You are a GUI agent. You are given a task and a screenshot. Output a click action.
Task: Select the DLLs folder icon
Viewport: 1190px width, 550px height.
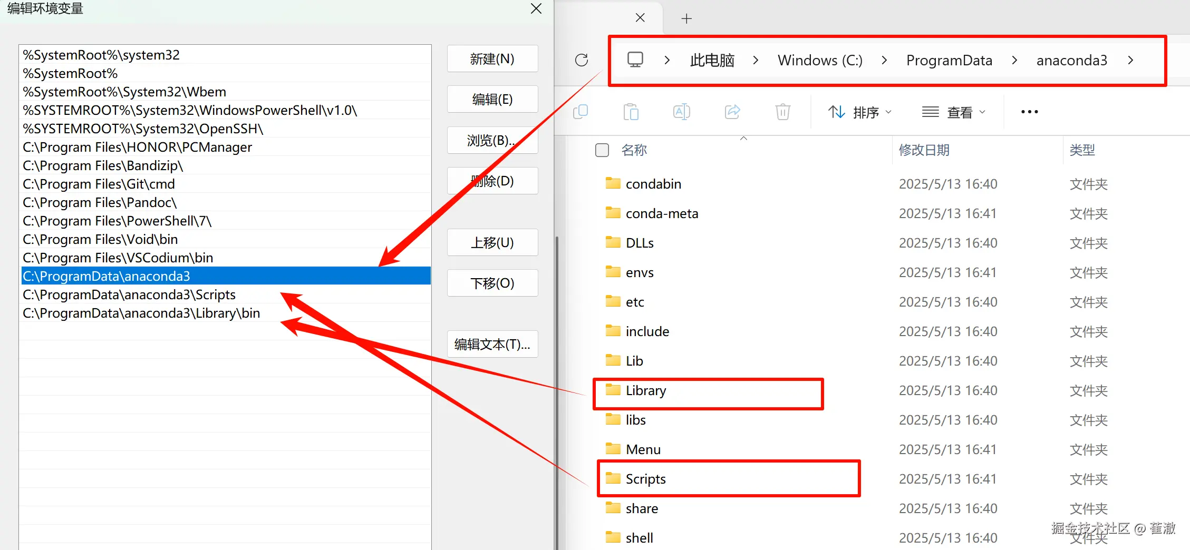click(613, 242)
